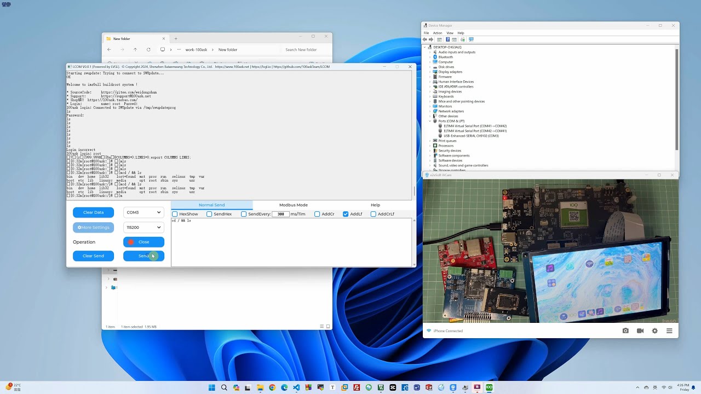
Task: Click the back arrow in File Explorer
Action: 109,50
